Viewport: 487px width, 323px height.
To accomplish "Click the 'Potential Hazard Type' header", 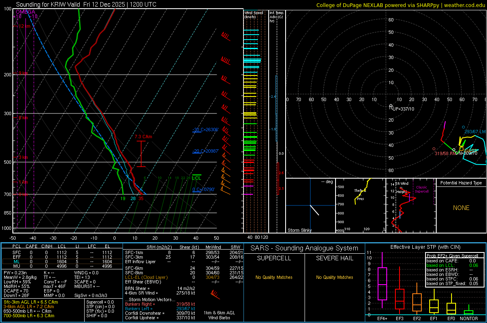I will [461, 183].
